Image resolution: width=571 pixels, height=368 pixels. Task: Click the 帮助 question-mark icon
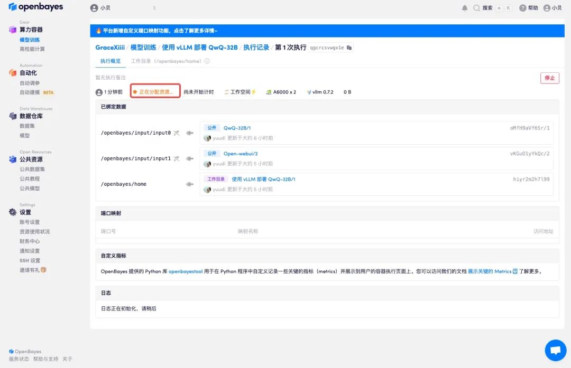[x=522, y=8]
